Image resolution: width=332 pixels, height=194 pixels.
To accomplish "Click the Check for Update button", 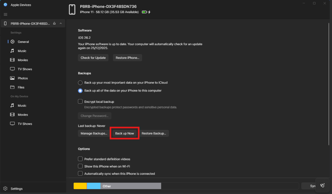I will pyautogui.click(x=93, y=58).
